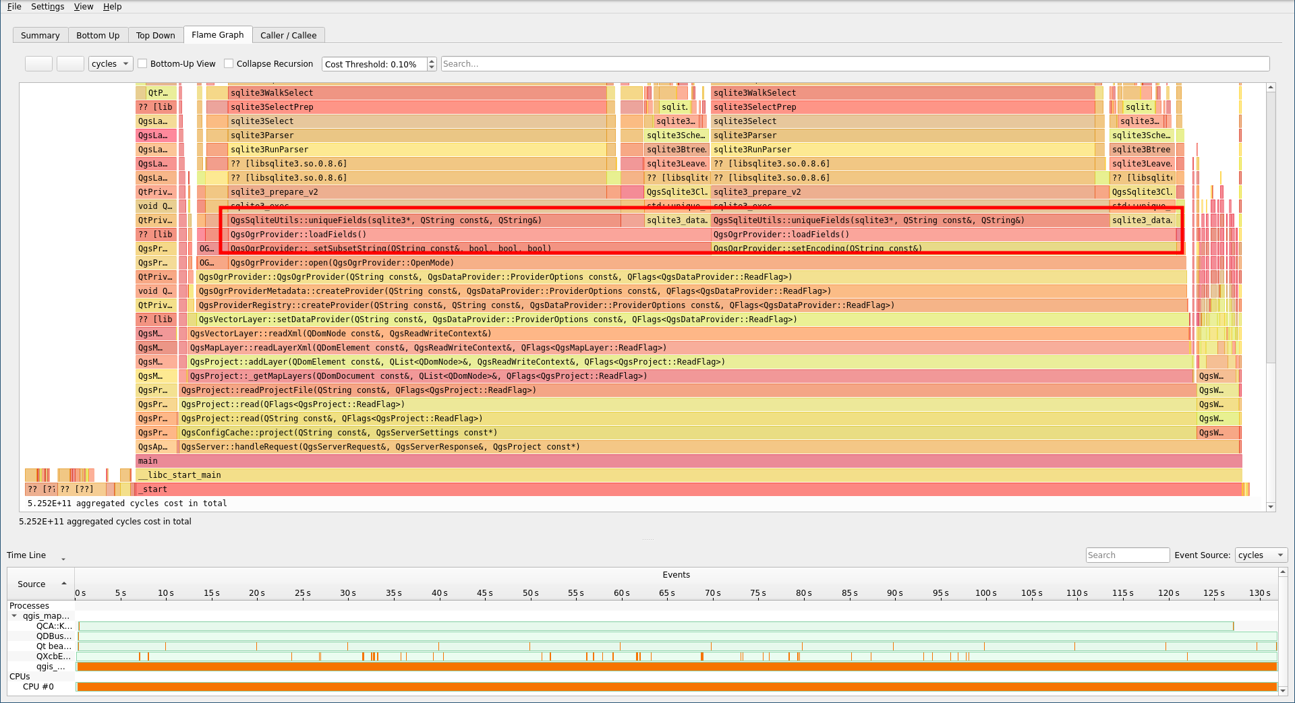Focus the Time Line Search field

coord(1128,555)
